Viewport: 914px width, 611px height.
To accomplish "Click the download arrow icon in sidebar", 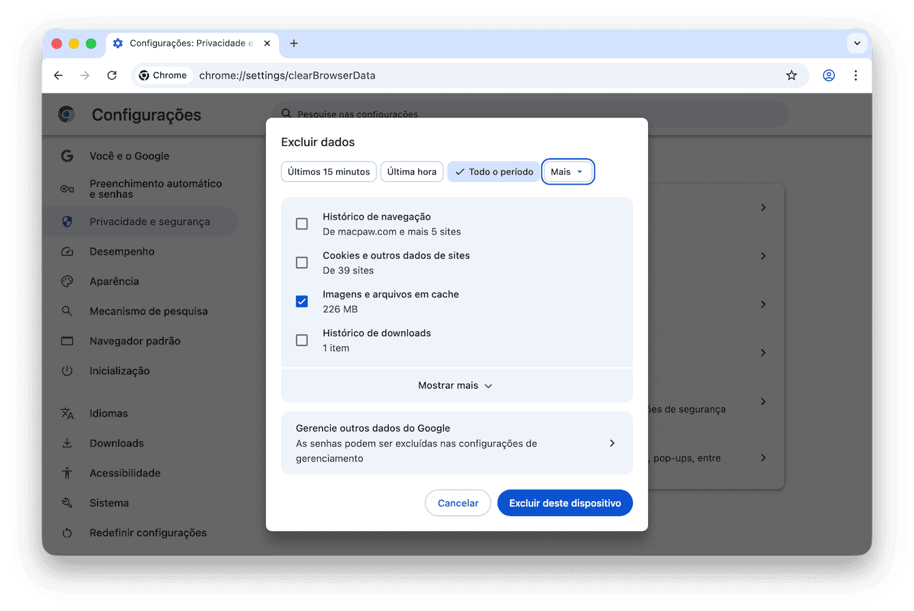I will click(x=67, y=443).
